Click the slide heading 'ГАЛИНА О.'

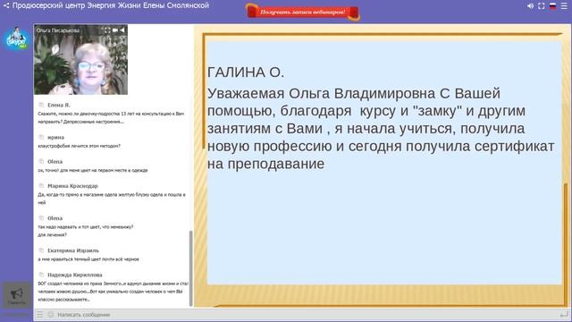(246, 72)
